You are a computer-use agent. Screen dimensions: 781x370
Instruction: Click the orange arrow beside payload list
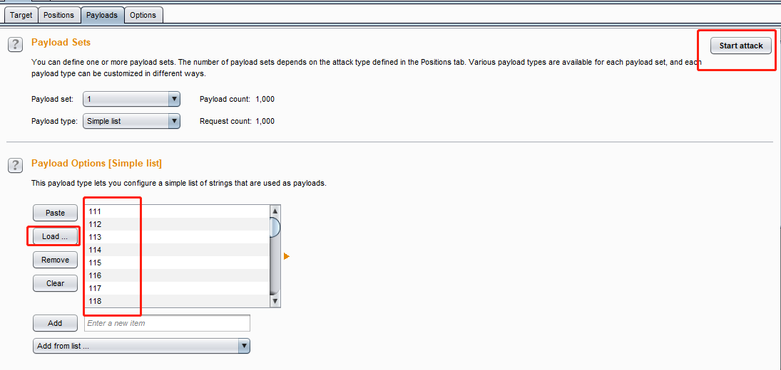(287, 256)
